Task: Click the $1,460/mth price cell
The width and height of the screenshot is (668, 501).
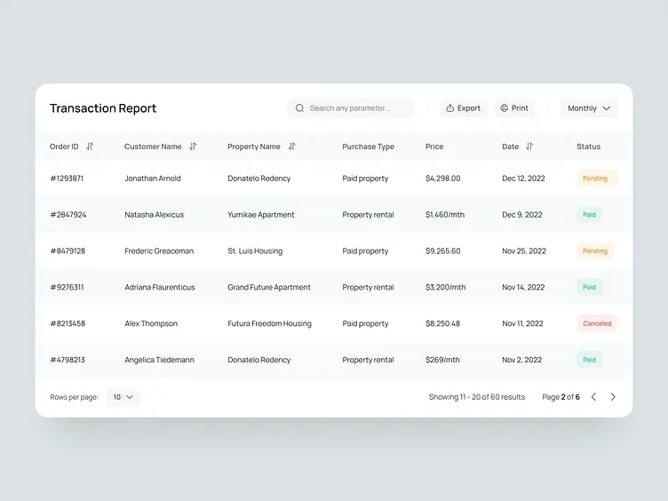Action: coord(445,214)
